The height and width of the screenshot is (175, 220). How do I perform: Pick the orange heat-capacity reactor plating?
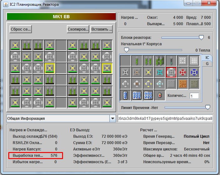[183, 84]
